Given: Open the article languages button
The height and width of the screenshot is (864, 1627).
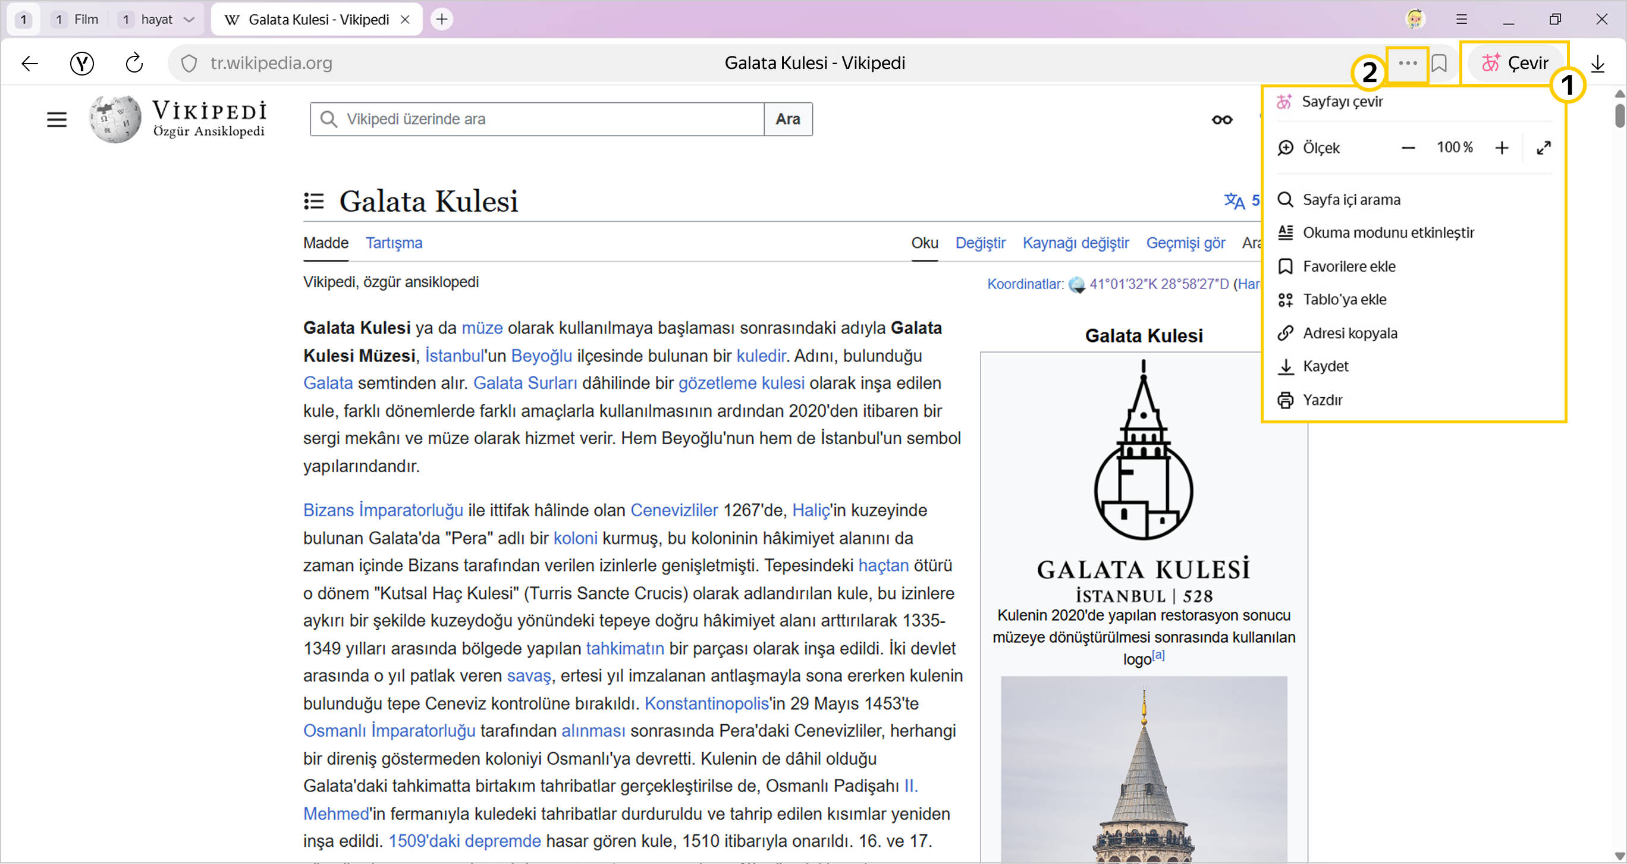Looking at the screenshot, I should [x=1242, y=202].
